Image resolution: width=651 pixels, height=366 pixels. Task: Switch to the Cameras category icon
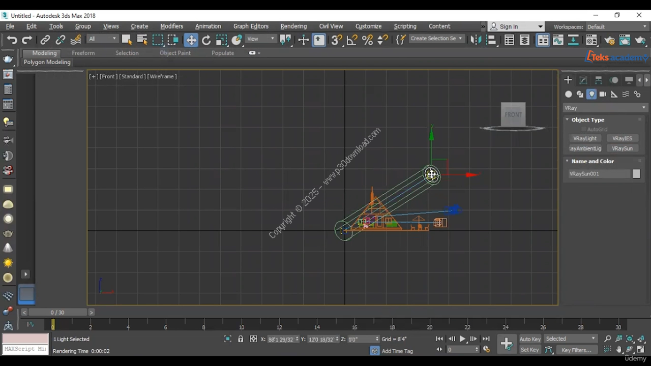click(x=603, y=94)
